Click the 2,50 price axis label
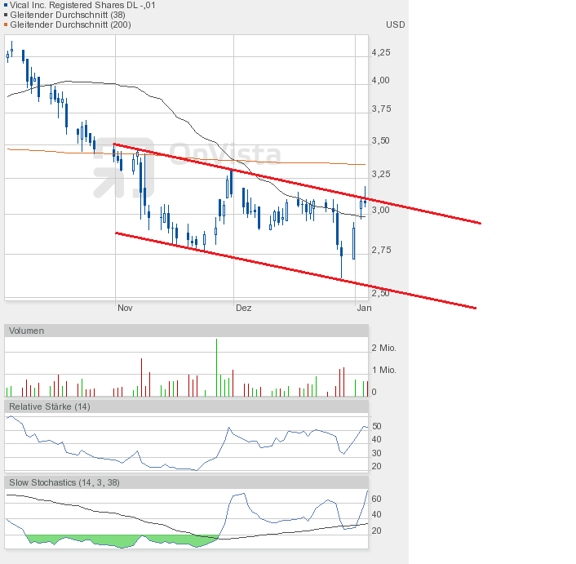This screenshot has height=564, width=576. pos(380,293)
